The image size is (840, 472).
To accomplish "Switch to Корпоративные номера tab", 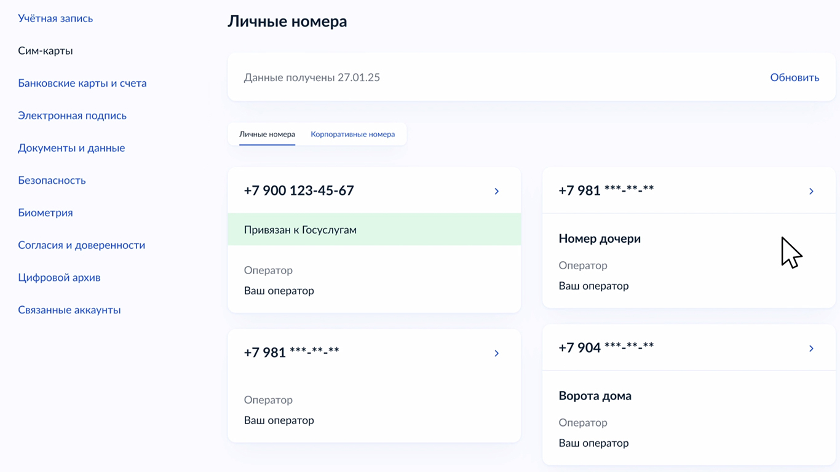I will click(353, 134).
